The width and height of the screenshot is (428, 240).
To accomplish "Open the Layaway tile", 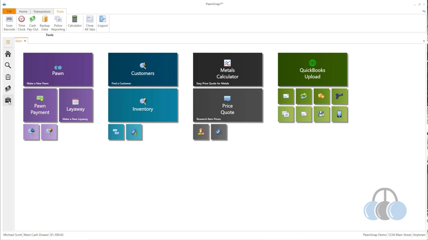I will tap(76, 105).
